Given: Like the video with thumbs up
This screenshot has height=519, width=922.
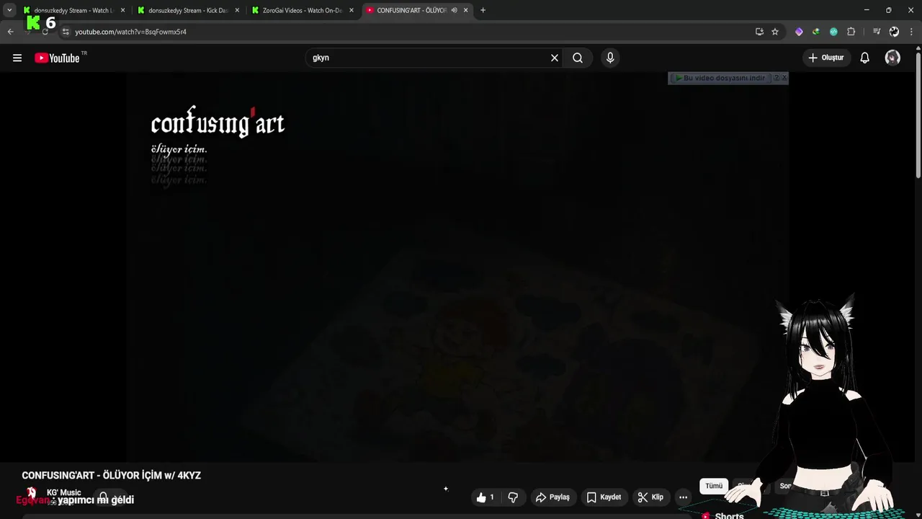Looking at the screenshot, I should click(x=486, y=497).
